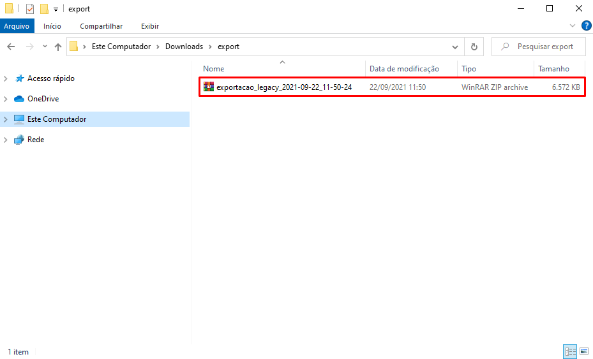The width and height of the screenshot is (593, 359).
Task: Open the Arquivo menu
Action: [17, 26]
